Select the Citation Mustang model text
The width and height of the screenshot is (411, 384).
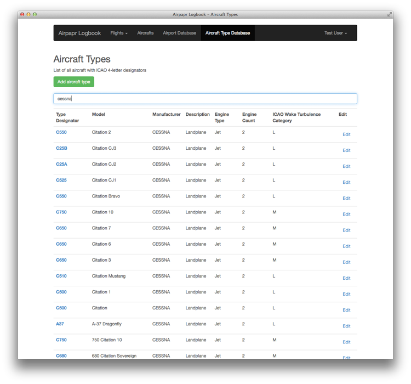click(109, 276)
